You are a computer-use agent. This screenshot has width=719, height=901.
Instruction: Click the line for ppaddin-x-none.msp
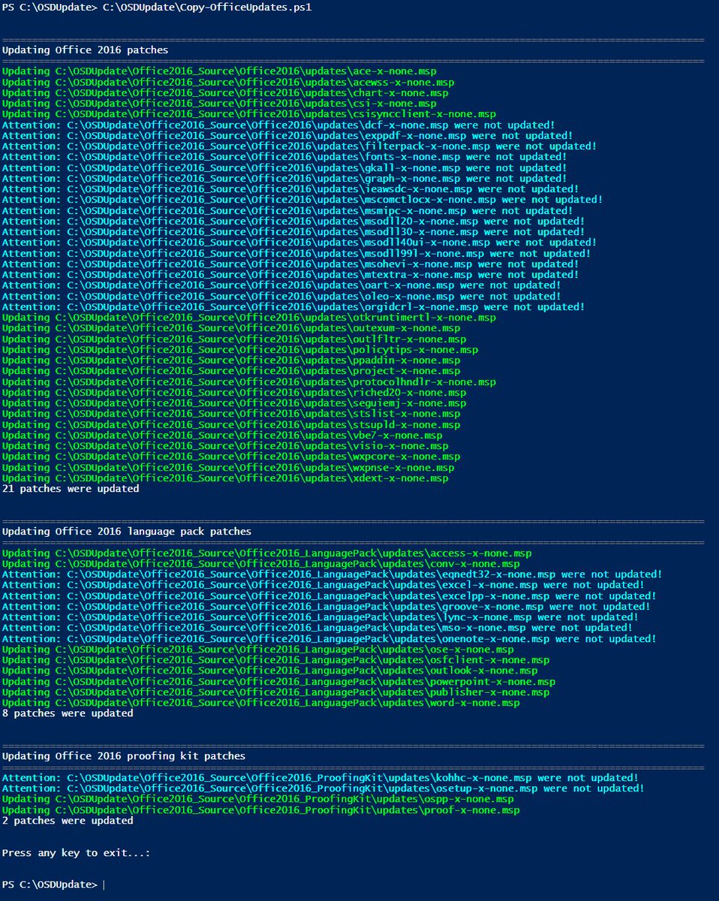231,360
